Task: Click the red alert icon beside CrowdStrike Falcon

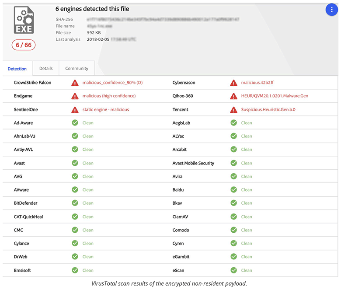Action: pos(75,83)
